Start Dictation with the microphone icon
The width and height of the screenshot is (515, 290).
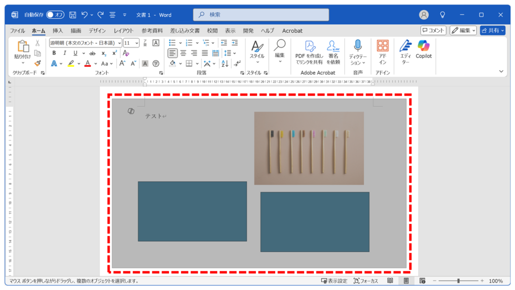358,50
